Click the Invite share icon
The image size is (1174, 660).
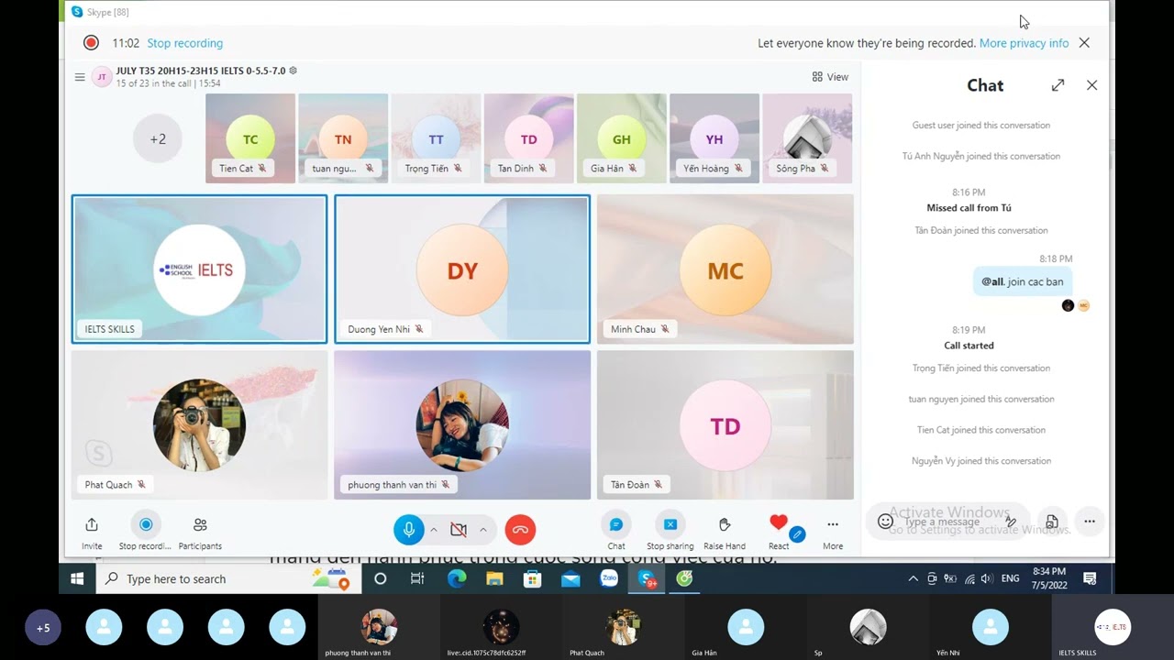92,524
